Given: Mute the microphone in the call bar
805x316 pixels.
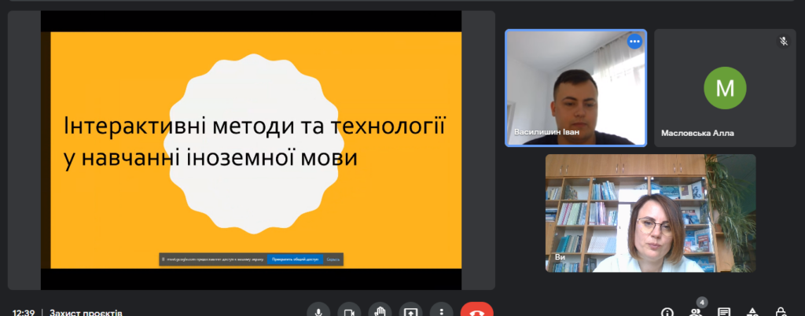Looking at the screenshot, I should click(x=318, y=311).
